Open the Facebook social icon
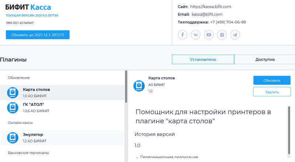 pyautogui.click(x=183, y=35)
